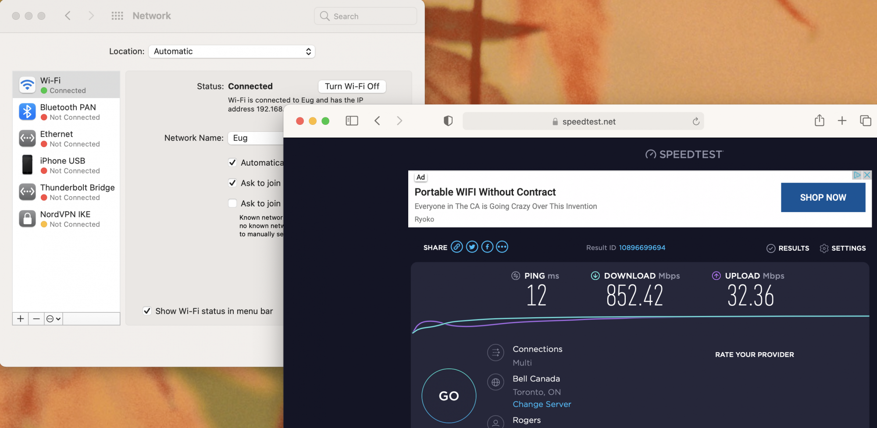Toggle Show Wi-Fi status in menu bar
The width and height of the screenshot is (877, 428).
pos(147,311)
